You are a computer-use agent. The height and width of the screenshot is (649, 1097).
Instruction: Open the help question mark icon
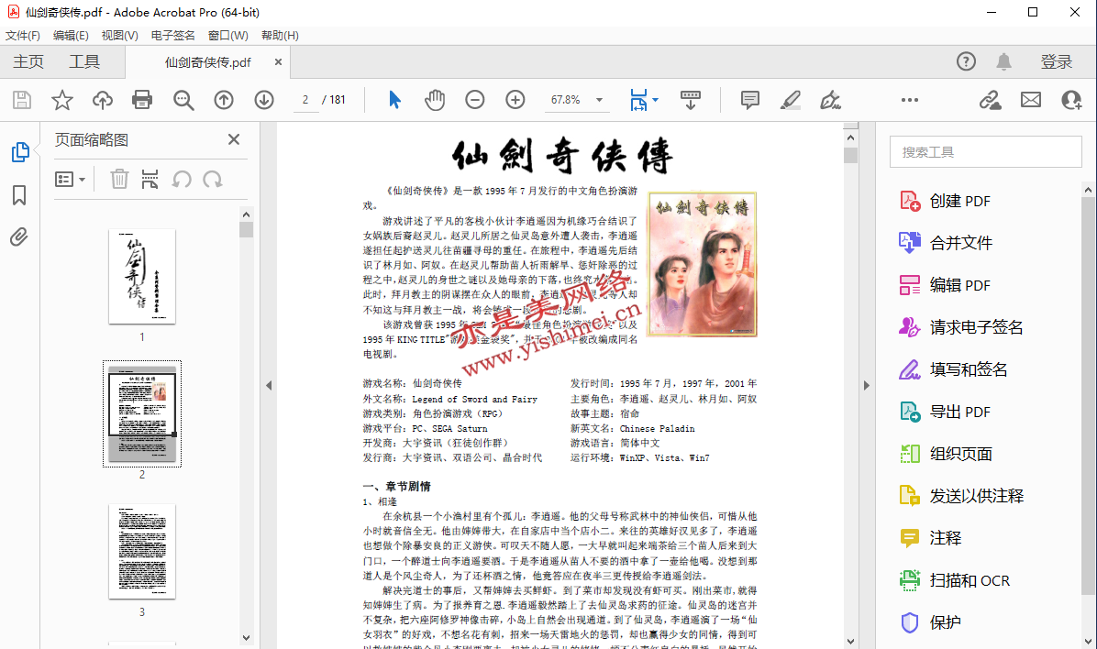coord(966,61)
